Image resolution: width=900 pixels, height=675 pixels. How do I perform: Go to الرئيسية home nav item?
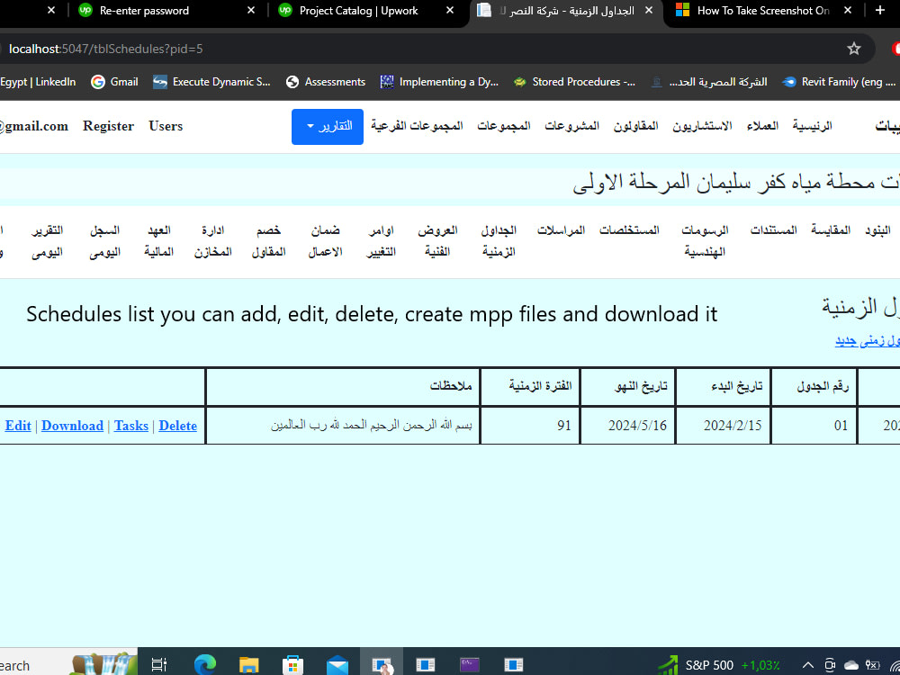812,126
